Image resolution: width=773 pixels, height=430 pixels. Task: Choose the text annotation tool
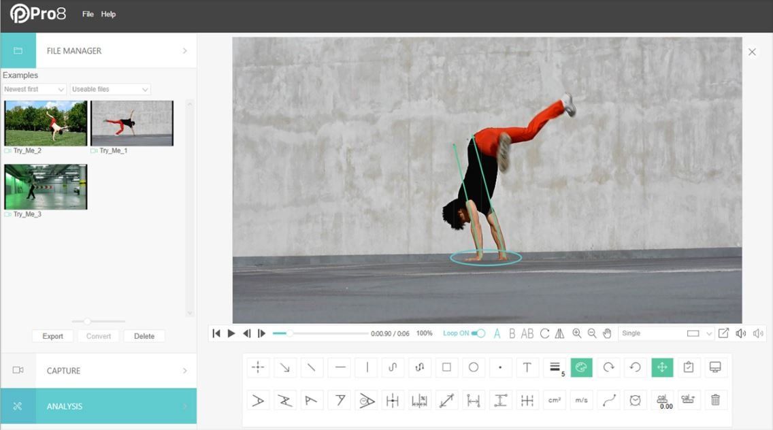click(x=527, y=367)
